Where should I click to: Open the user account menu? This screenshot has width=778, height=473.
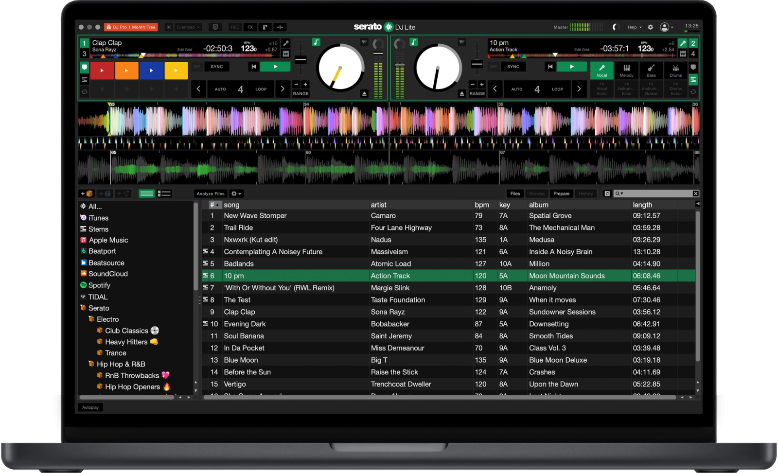click(666, 27)
